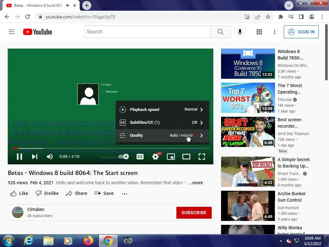329x247 pixels.
Task: Open Chrome side panel icon
Action: point(301,17)
